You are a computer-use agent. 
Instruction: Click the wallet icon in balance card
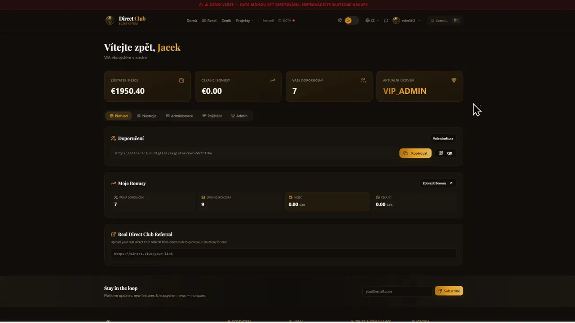tap(181, 80)
